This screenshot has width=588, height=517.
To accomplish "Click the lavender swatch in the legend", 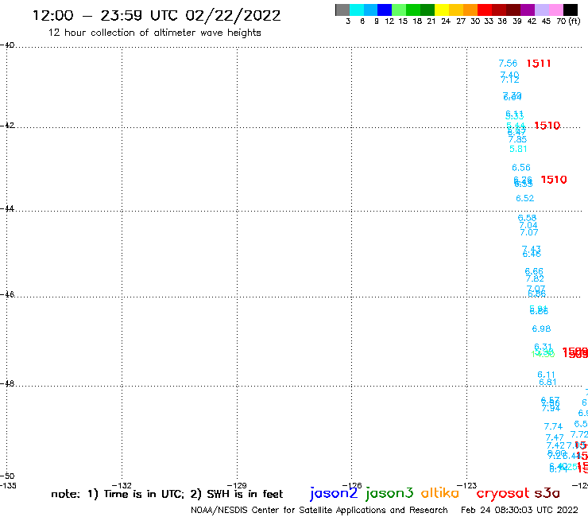I will [542, 10].
